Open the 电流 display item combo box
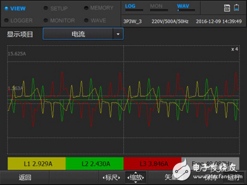Viewport: 247px width, 185px height. pyautogui.click(x=83, y=34)
